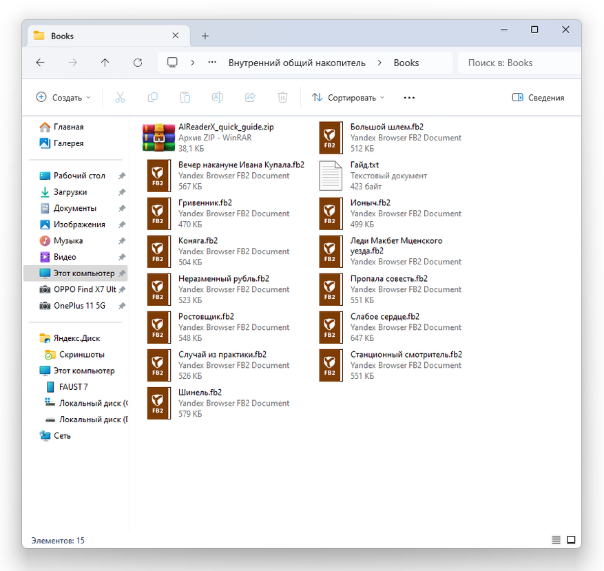Select the Гайд.txt text file icon
The width and height of the screenshot is (604, 571).
coord(331,176)
